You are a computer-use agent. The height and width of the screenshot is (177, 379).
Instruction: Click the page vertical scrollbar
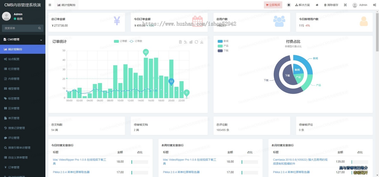377,31
